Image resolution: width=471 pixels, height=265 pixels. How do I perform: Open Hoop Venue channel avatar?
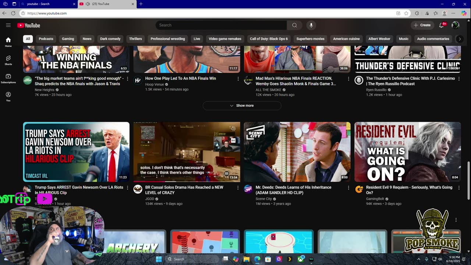click(x=138, y=80)
